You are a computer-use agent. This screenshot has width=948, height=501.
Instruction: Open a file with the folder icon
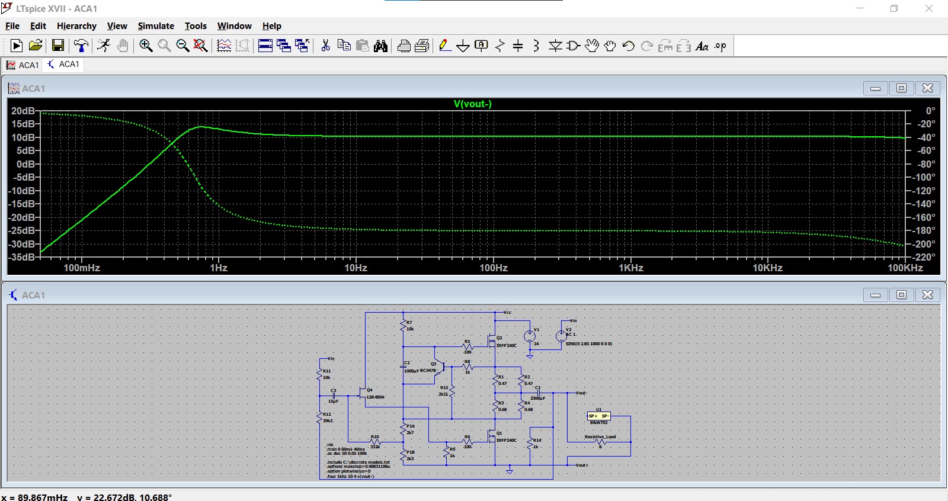tap(36, 46)
